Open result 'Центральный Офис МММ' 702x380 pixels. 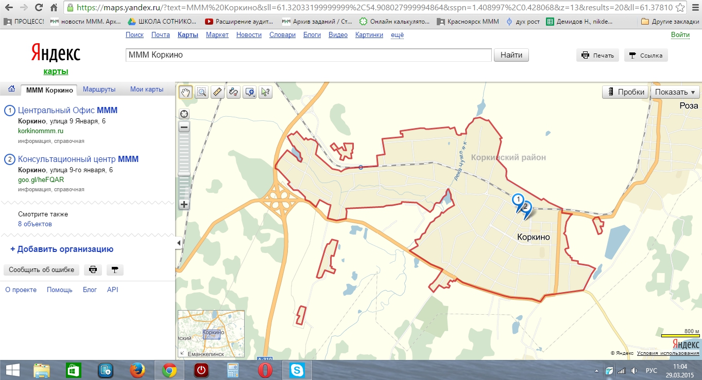[67, 110]
